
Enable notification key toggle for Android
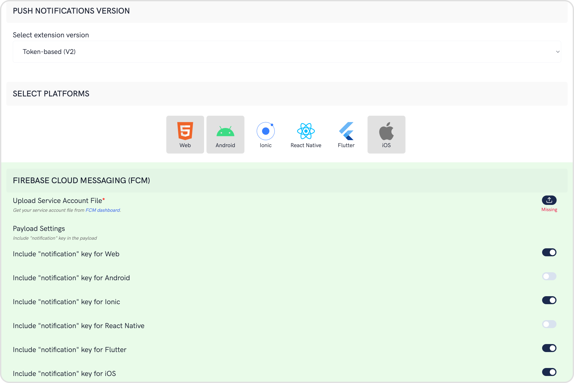tap(549, 276)
